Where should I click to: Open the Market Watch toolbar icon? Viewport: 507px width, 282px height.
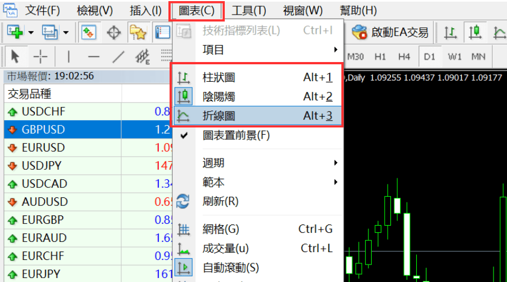click(x=88, y=33)
